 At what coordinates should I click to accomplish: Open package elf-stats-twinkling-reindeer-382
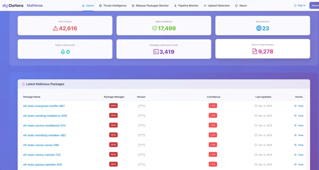44,135
